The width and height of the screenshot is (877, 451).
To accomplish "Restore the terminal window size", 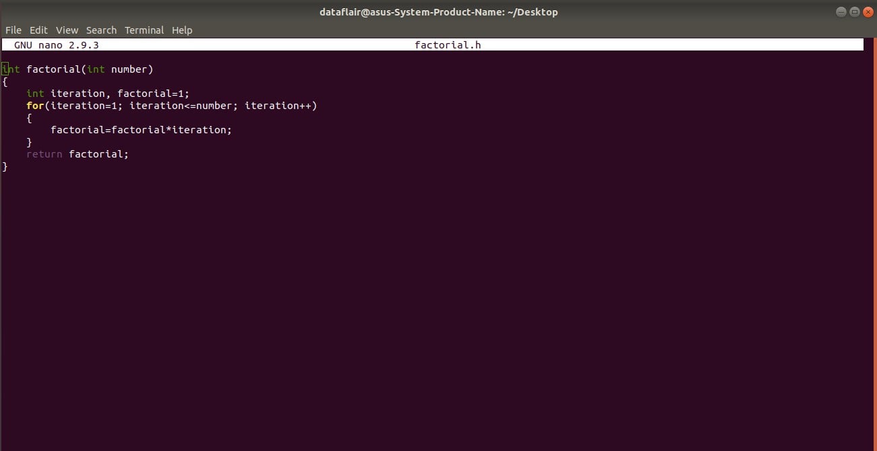I will tap(854, 11).
